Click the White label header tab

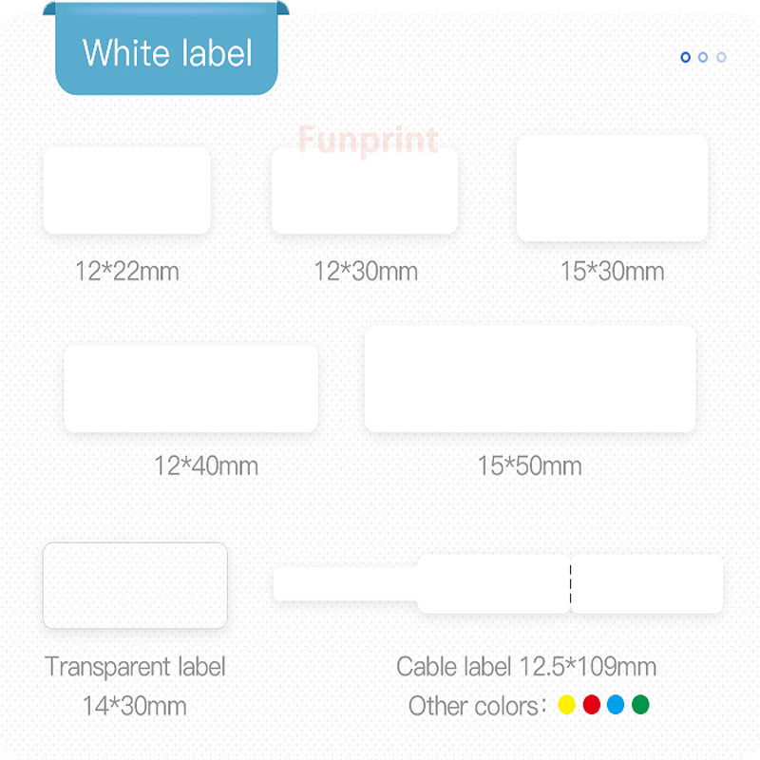(x=167, y=52)
